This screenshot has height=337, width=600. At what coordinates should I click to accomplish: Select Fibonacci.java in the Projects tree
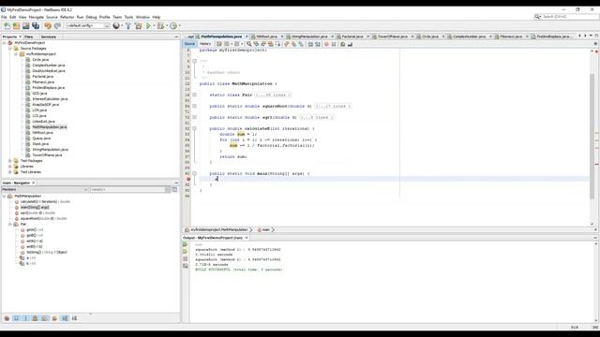click(43, 82)
